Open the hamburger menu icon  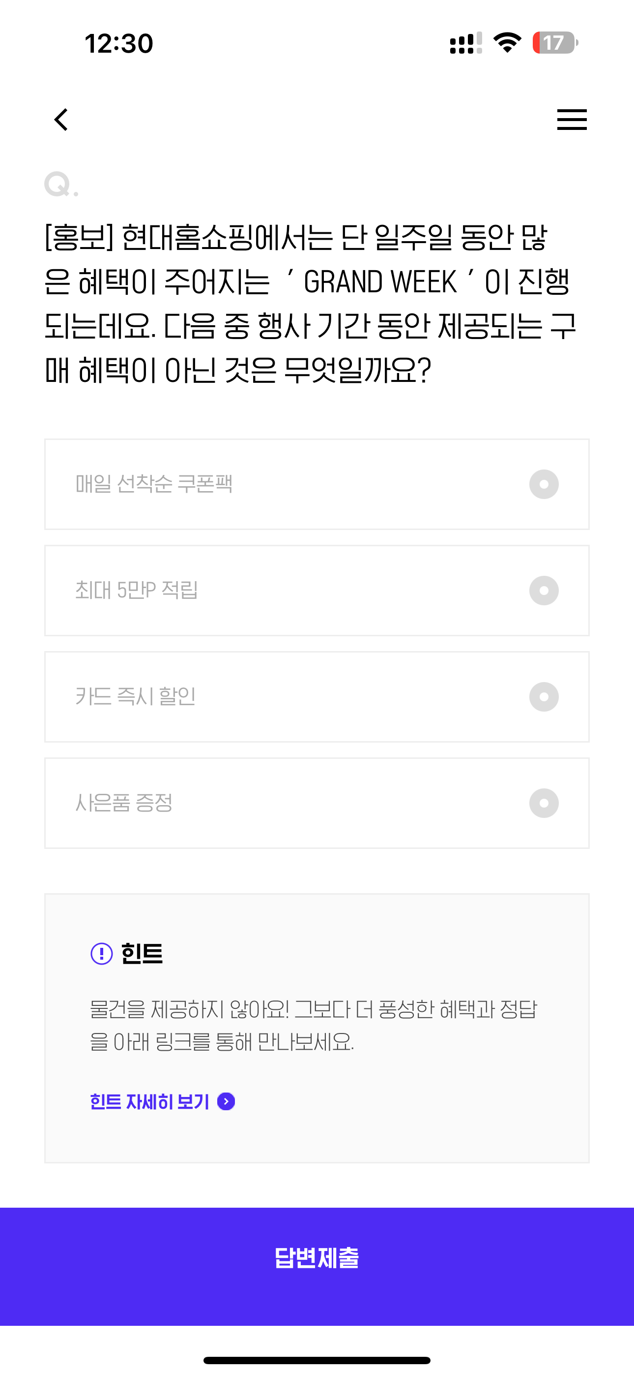[572, 120]
